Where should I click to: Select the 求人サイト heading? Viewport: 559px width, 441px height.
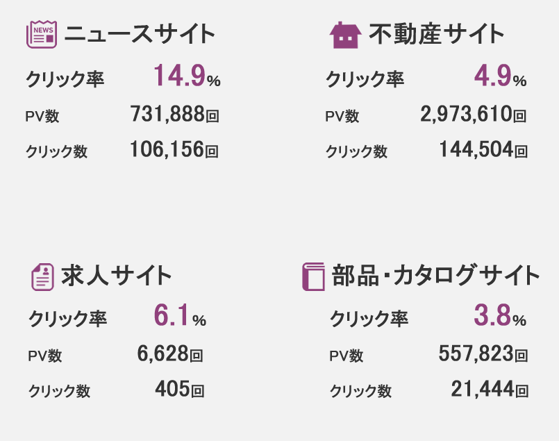coord(116,276)
